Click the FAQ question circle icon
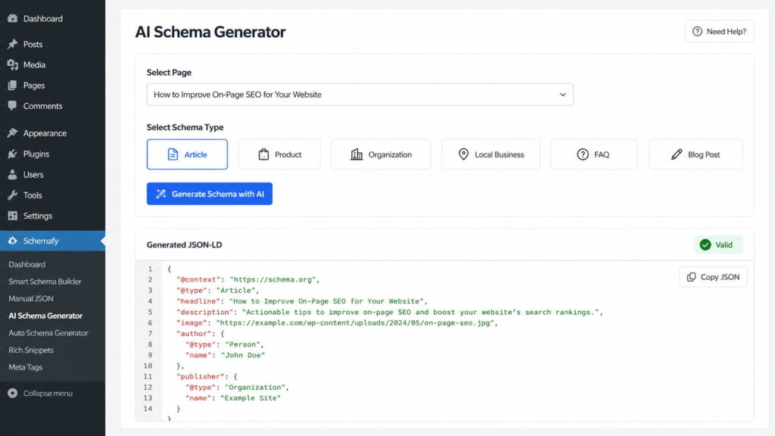Viewport: 775px width, 436px height. tap(583, 154)
